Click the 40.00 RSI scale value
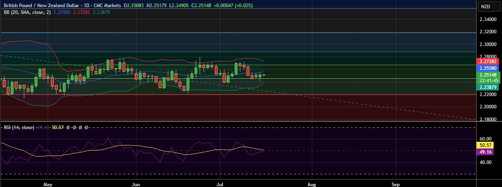This screenshot has width=502, height=187. (486, 162)
